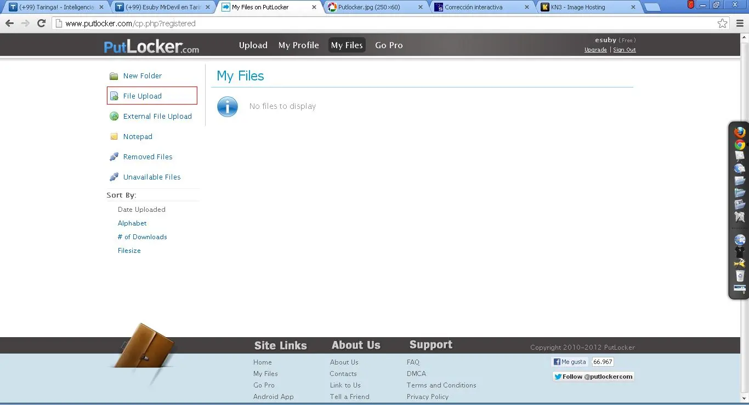Sort by Date Uploaded
Screen dimensions: 749x405
coord(141,210)
